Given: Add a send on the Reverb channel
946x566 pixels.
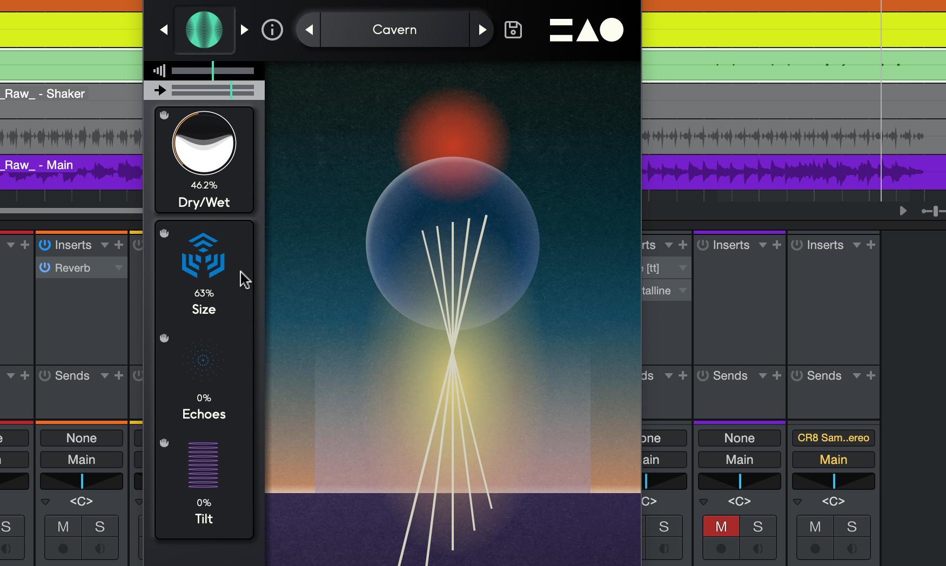Looking at the screenshot, I should tap(119, 375).
